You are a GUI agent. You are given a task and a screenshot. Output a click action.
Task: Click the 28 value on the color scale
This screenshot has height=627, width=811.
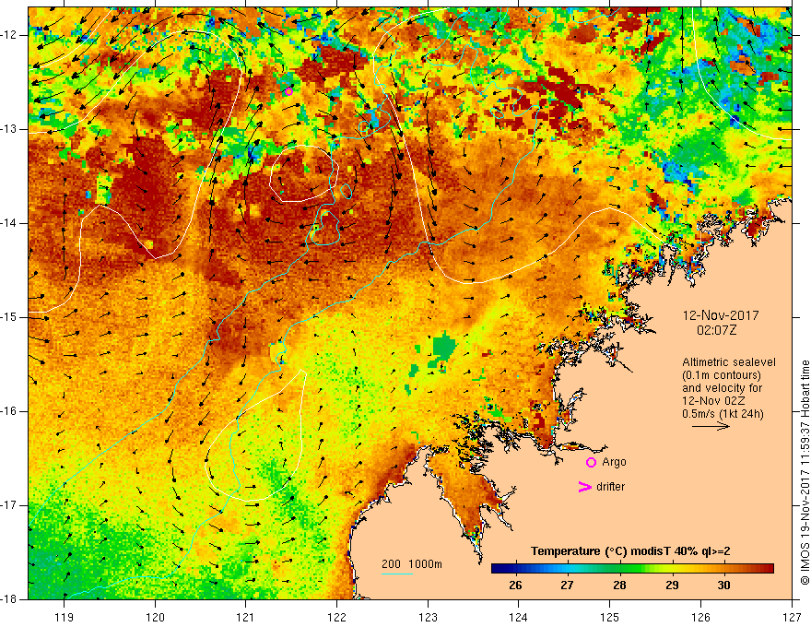click(x=619, y=586)
